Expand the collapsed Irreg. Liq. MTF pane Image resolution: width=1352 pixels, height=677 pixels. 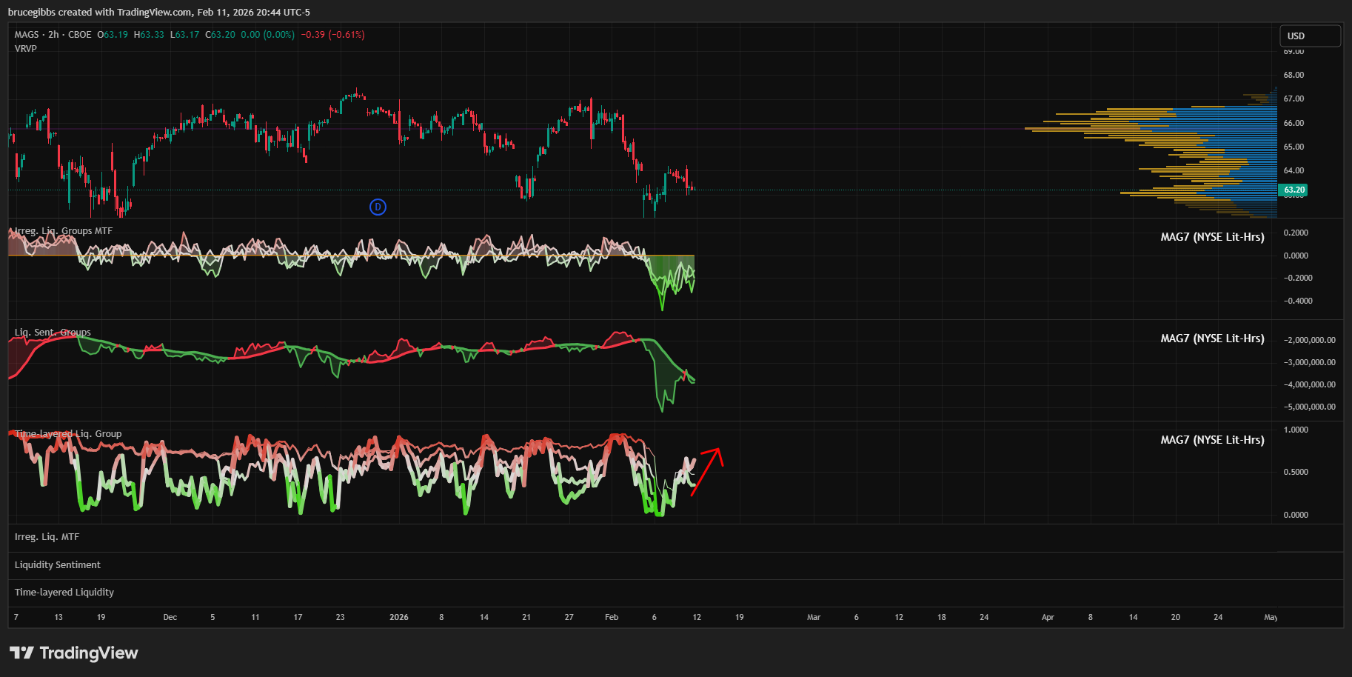[x=47, y=537]
